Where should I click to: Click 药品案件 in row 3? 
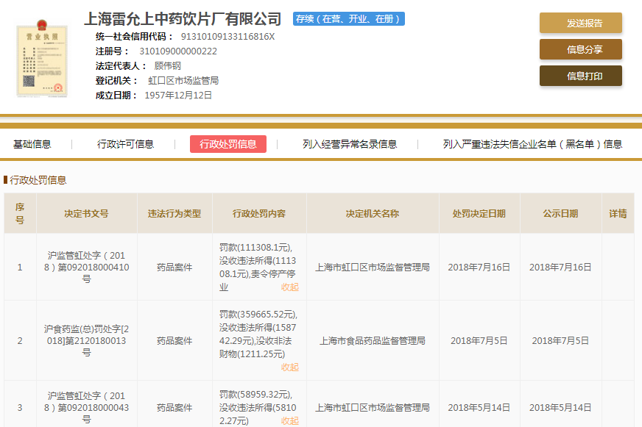(x=174, y=407)
